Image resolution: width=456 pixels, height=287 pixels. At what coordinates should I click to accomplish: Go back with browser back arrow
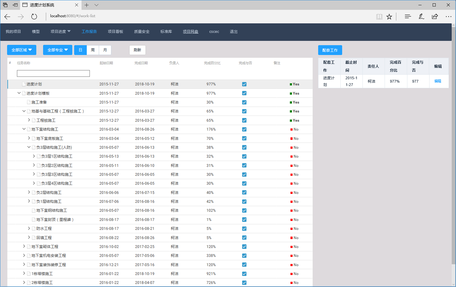7,17
